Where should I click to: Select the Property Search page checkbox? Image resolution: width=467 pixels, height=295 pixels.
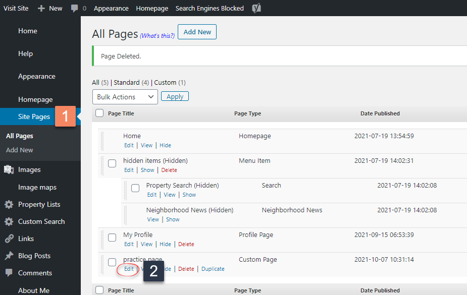click(x=135, y=188)
